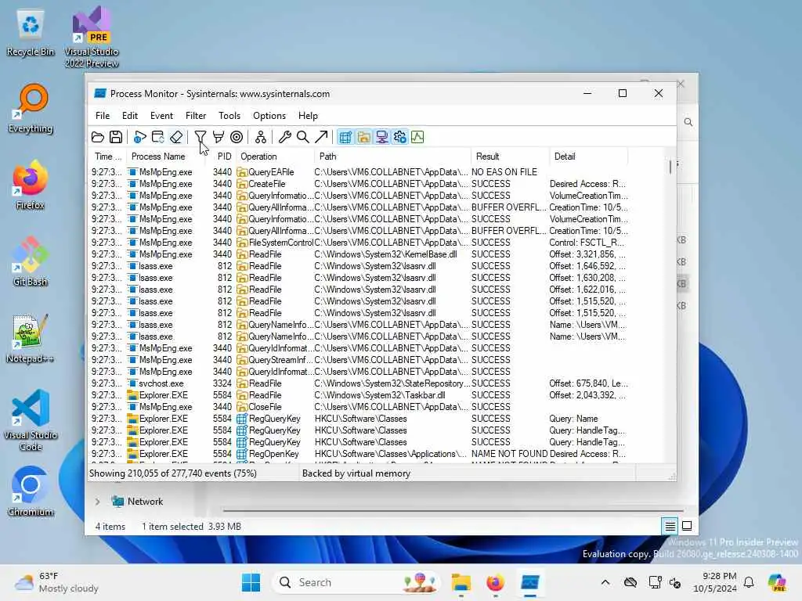Select the Explorer.EXE RegOpenKey row
802x601 pixels.
(359, 455)
